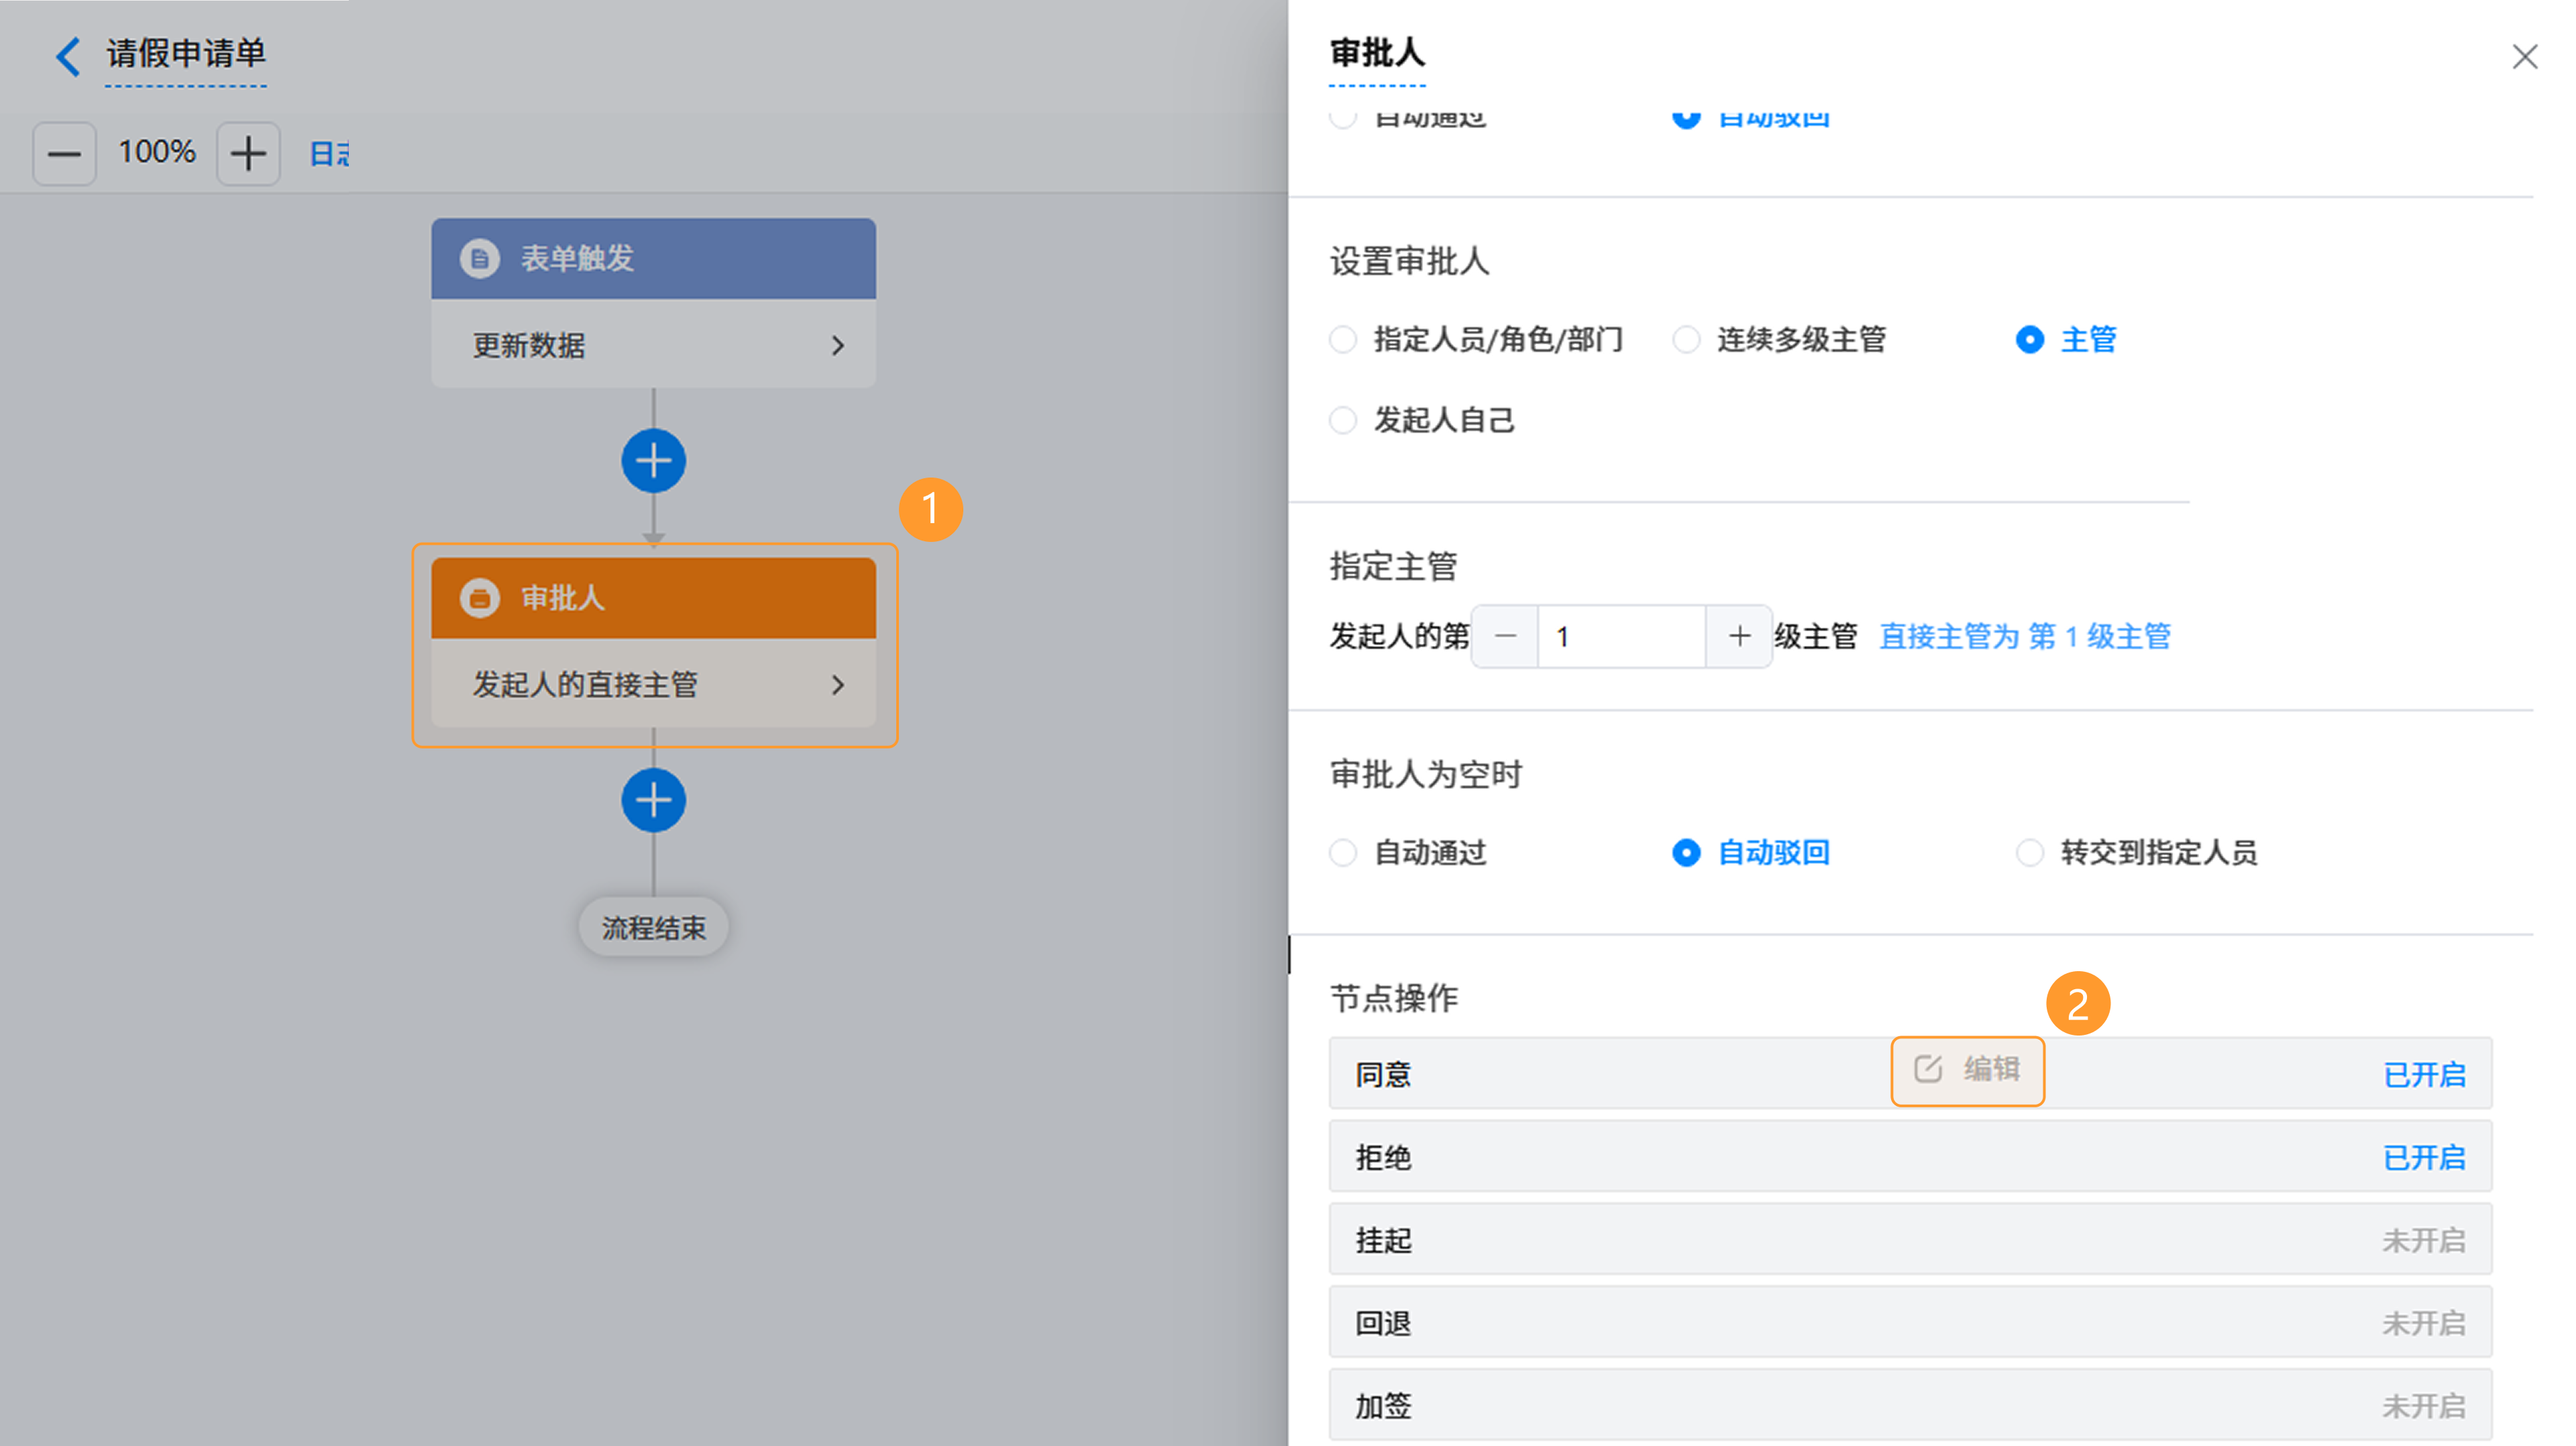
Task: Increase the supervisor level with plus stepper
Action: click(x=1739, y=636)
